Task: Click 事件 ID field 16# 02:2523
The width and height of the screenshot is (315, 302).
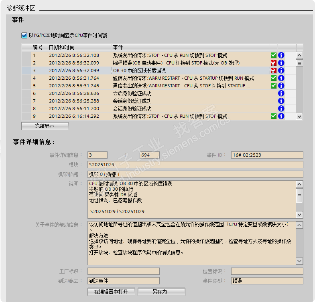Action: (267, 155)
